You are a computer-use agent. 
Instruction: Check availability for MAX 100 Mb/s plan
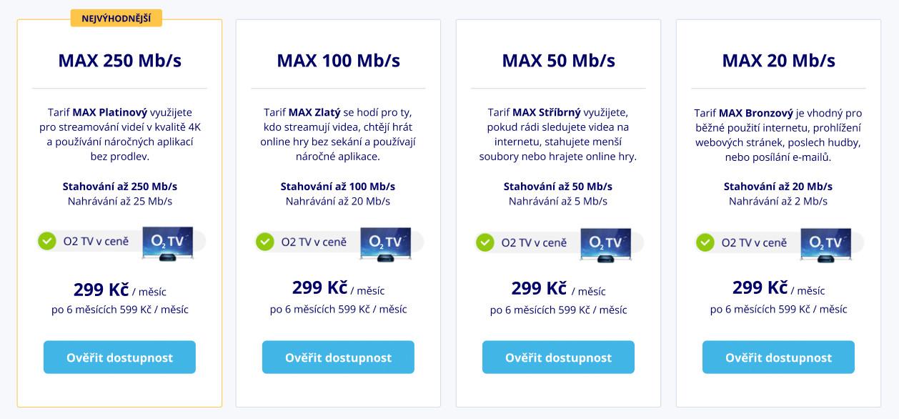pos(338,358)
